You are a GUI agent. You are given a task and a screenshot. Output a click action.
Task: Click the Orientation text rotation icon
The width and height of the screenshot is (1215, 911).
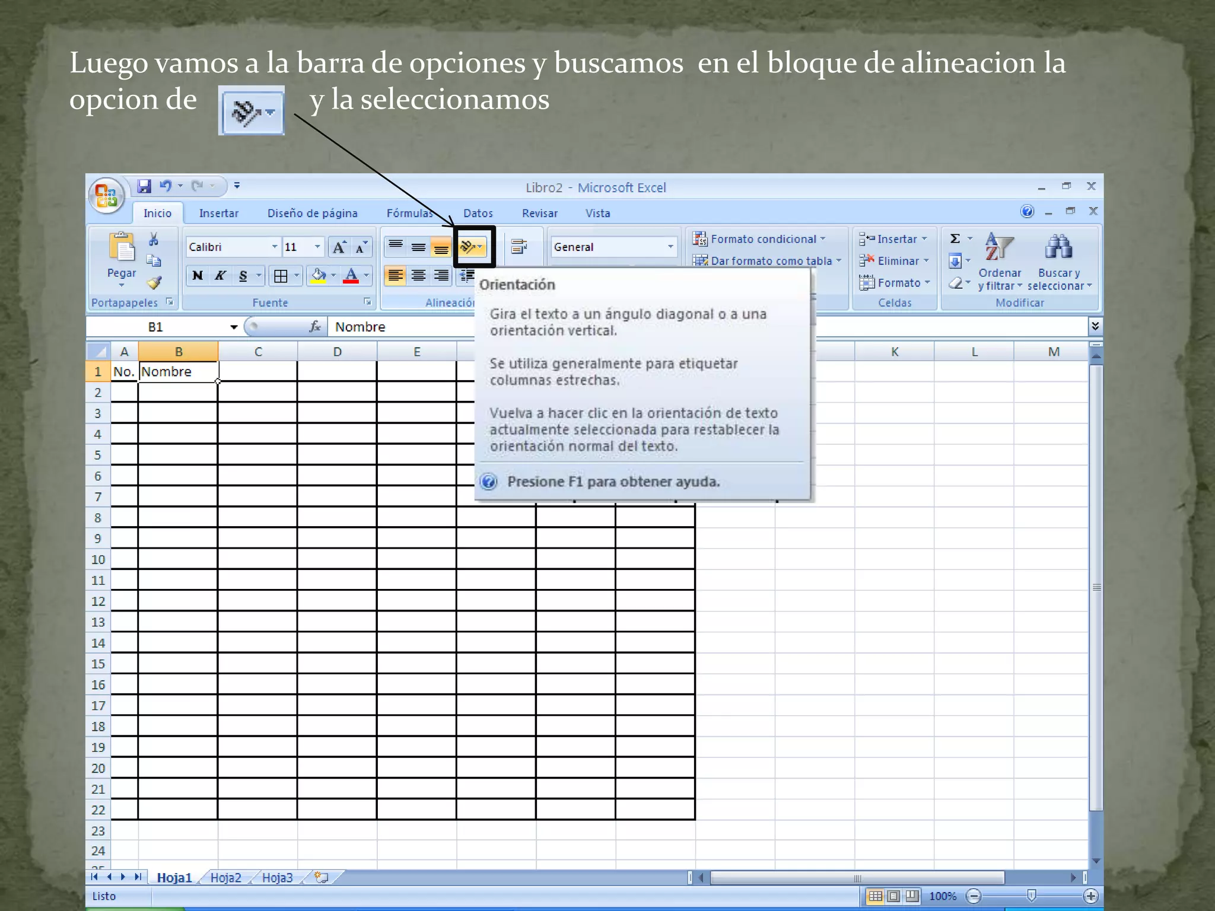[469, 247]
